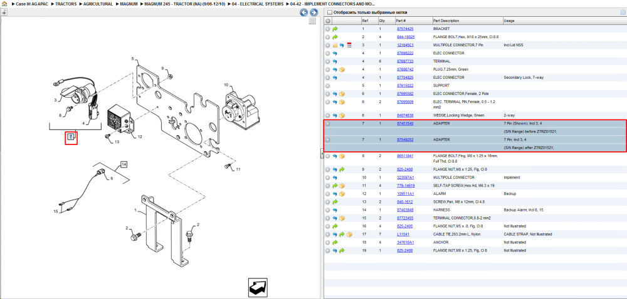The height and width of the screenshot is (299, 627).
Task: Open the column settings icon right of the Usage header
Action: point(622,13)
